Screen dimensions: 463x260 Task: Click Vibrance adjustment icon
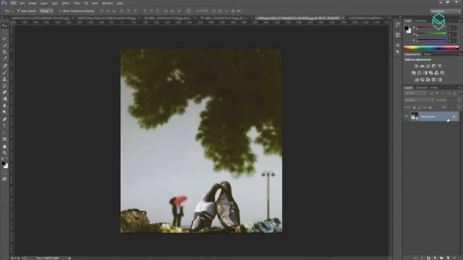click(x=440, y=66)
